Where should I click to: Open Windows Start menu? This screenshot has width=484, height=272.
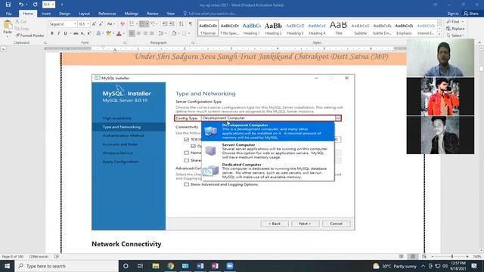[x=7, y=266]
